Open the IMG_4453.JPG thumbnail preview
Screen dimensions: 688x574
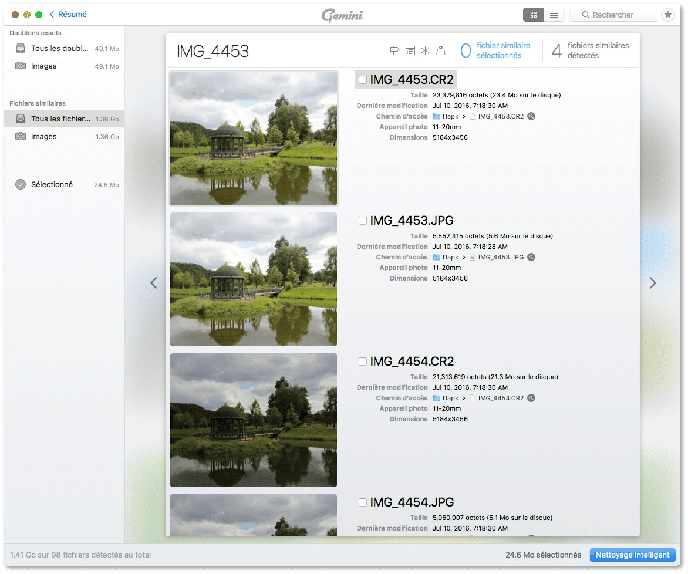pyautogui.click(x=254, y=279)
